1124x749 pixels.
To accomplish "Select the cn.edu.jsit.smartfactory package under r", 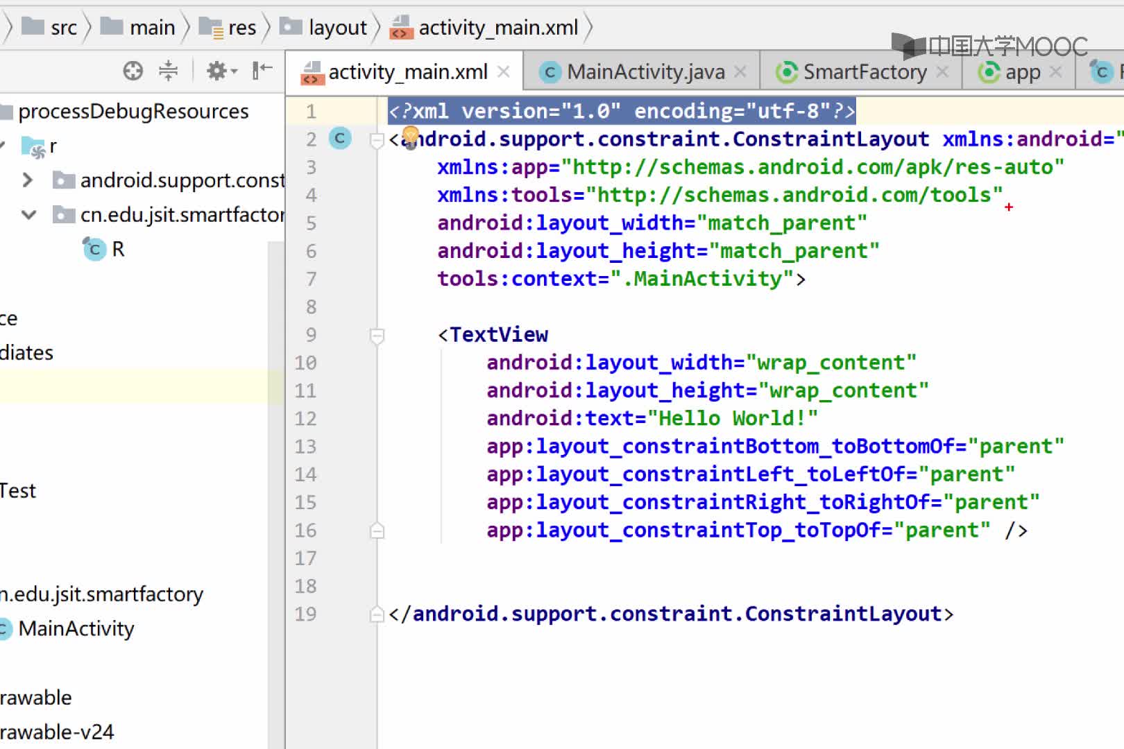I will (169, 215).
